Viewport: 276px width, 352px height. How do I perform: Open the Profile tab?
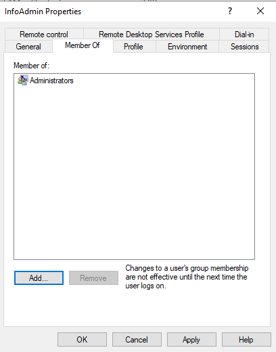point(133,47)
